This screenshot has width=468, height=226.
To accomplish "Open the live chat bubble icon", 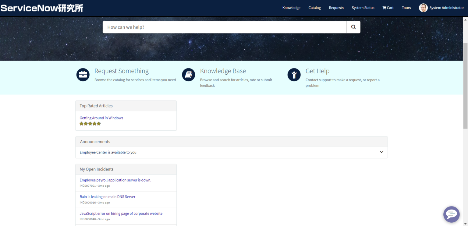I will (451, 214).
